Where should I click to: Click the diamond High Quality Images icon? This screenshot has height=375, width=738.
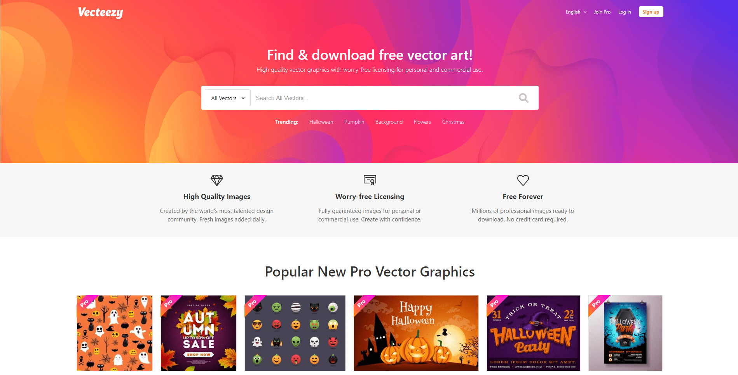(217, 180)
